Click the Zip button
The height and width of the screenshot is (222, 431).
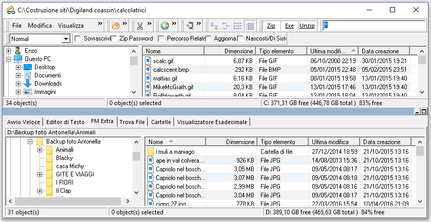click(271, 26)
